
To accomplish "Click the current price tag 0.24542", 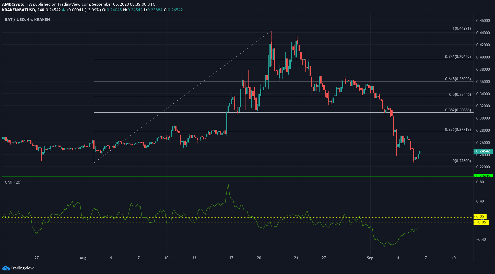I will [483, 151].
